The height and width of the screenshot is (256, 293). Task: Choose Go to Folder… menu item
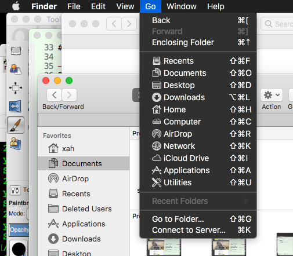pyautogui.click(x=198, y=219)
